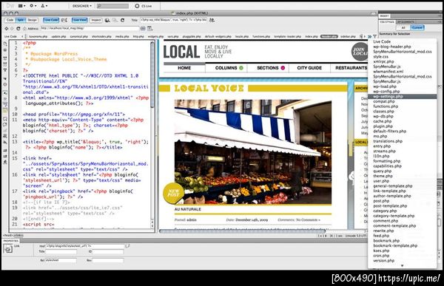444x286 pixels.
Task: Click the market stall photo in Live View
Action: [253, 151]
